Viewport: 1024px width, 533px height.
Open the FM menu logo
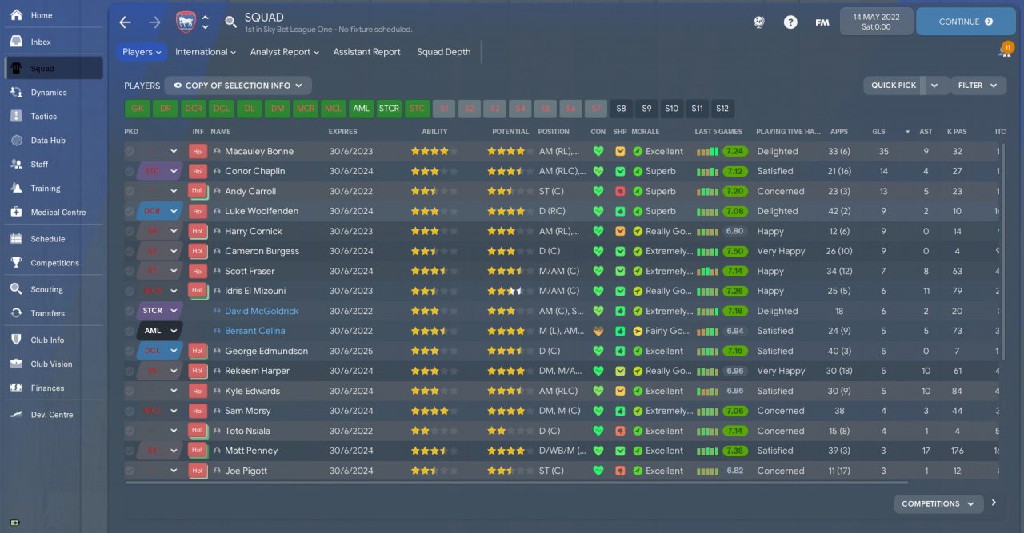822,22
